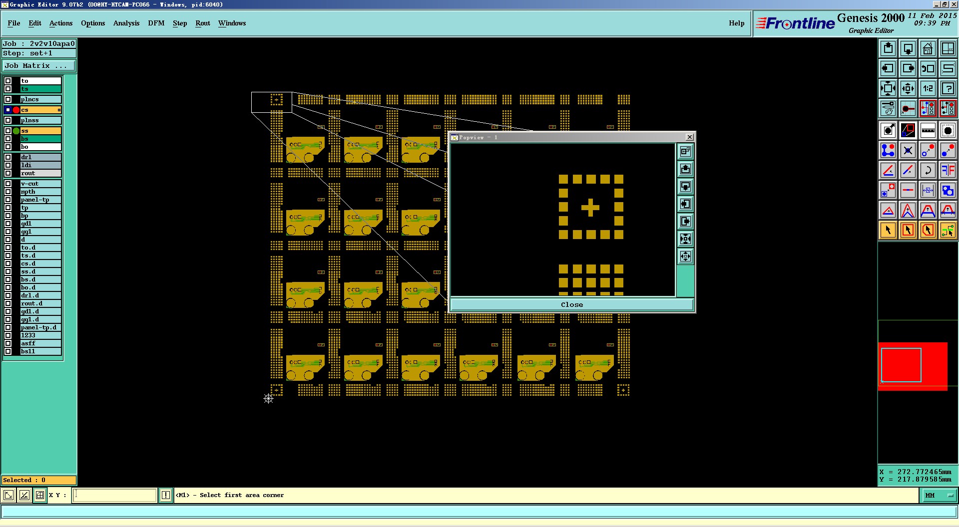Viewport: 959px width, 527px height.
Task: Click the exclamation mark button by XY field
Action: (166, 495)
